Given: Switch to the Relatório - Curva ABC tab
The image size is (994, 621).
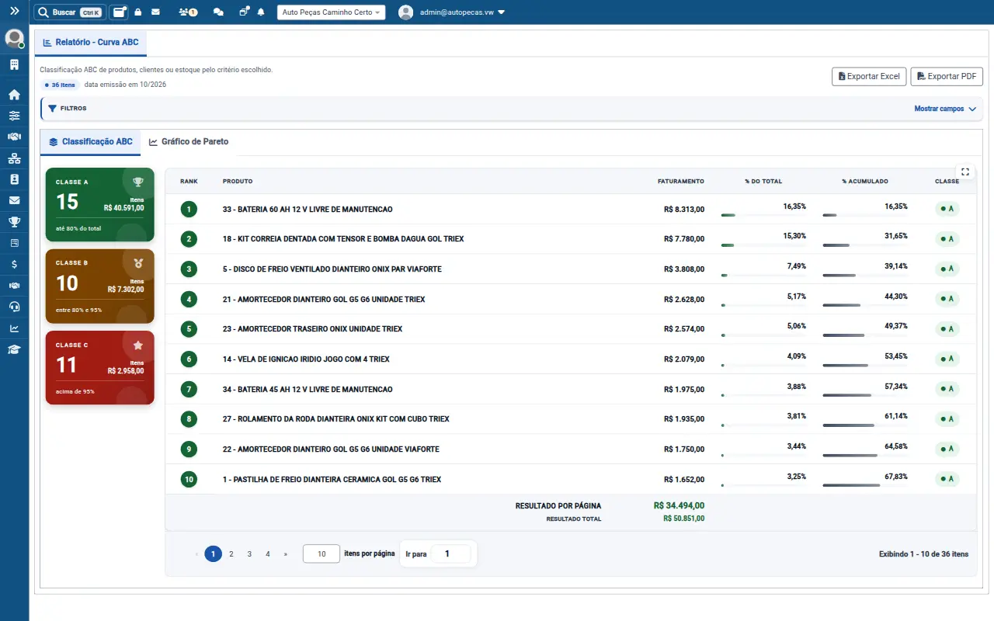Looking at the screenshot, I should tap(91, 42).
